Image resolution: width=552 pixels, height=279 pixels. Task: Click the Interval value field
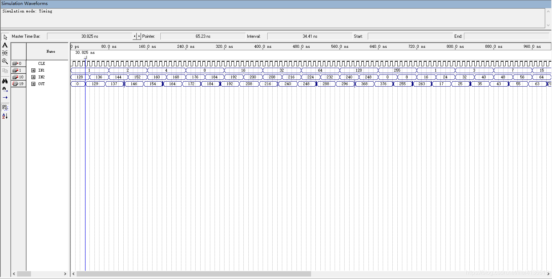(310, 36)
